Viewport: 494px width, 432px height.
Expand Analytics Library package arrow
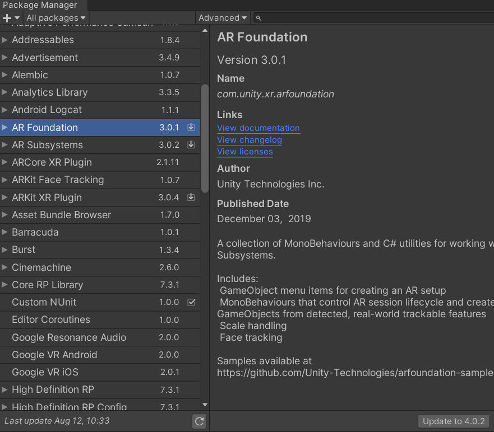point(4,92)
